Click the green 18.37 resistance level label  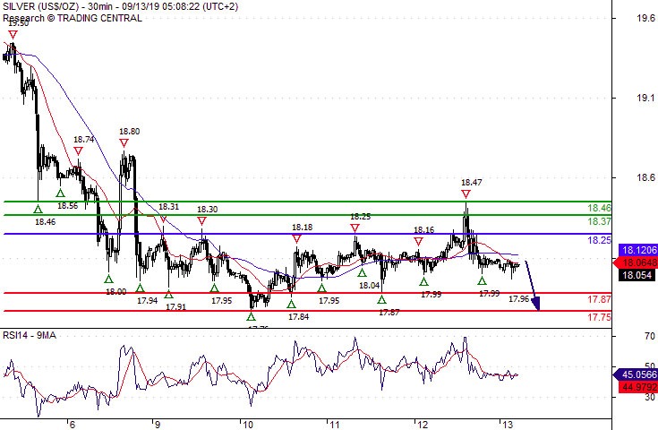(x=599, y=221)
